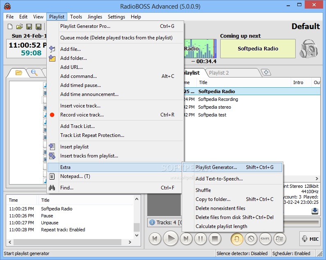Open the search magnifier tab
Viewport: 326px width, 260px height.
(x=34, y=73)
